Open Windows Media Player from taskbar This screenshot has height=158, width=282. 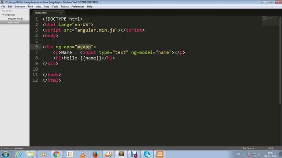click(x=44, y=154)
